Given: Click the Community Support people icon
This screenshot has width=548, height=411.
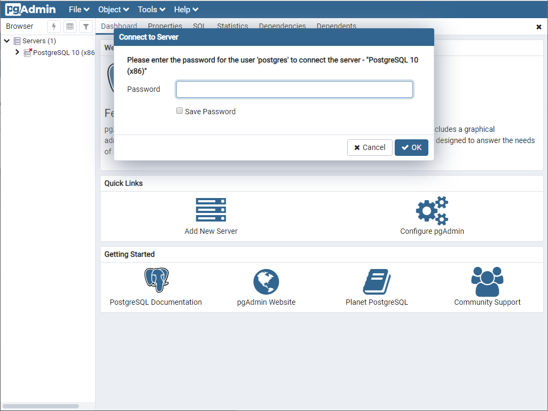Looking at the screenshot, I should click(x=487, y=281).
